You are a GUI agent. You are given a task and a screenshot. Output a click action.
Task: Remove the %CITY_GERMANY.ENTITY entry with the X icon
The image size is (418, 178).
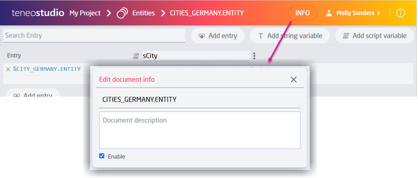8,69
